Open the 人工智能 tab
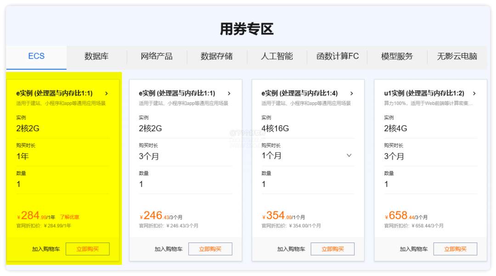Screen dimensions: 496x276 click(277, 56)
